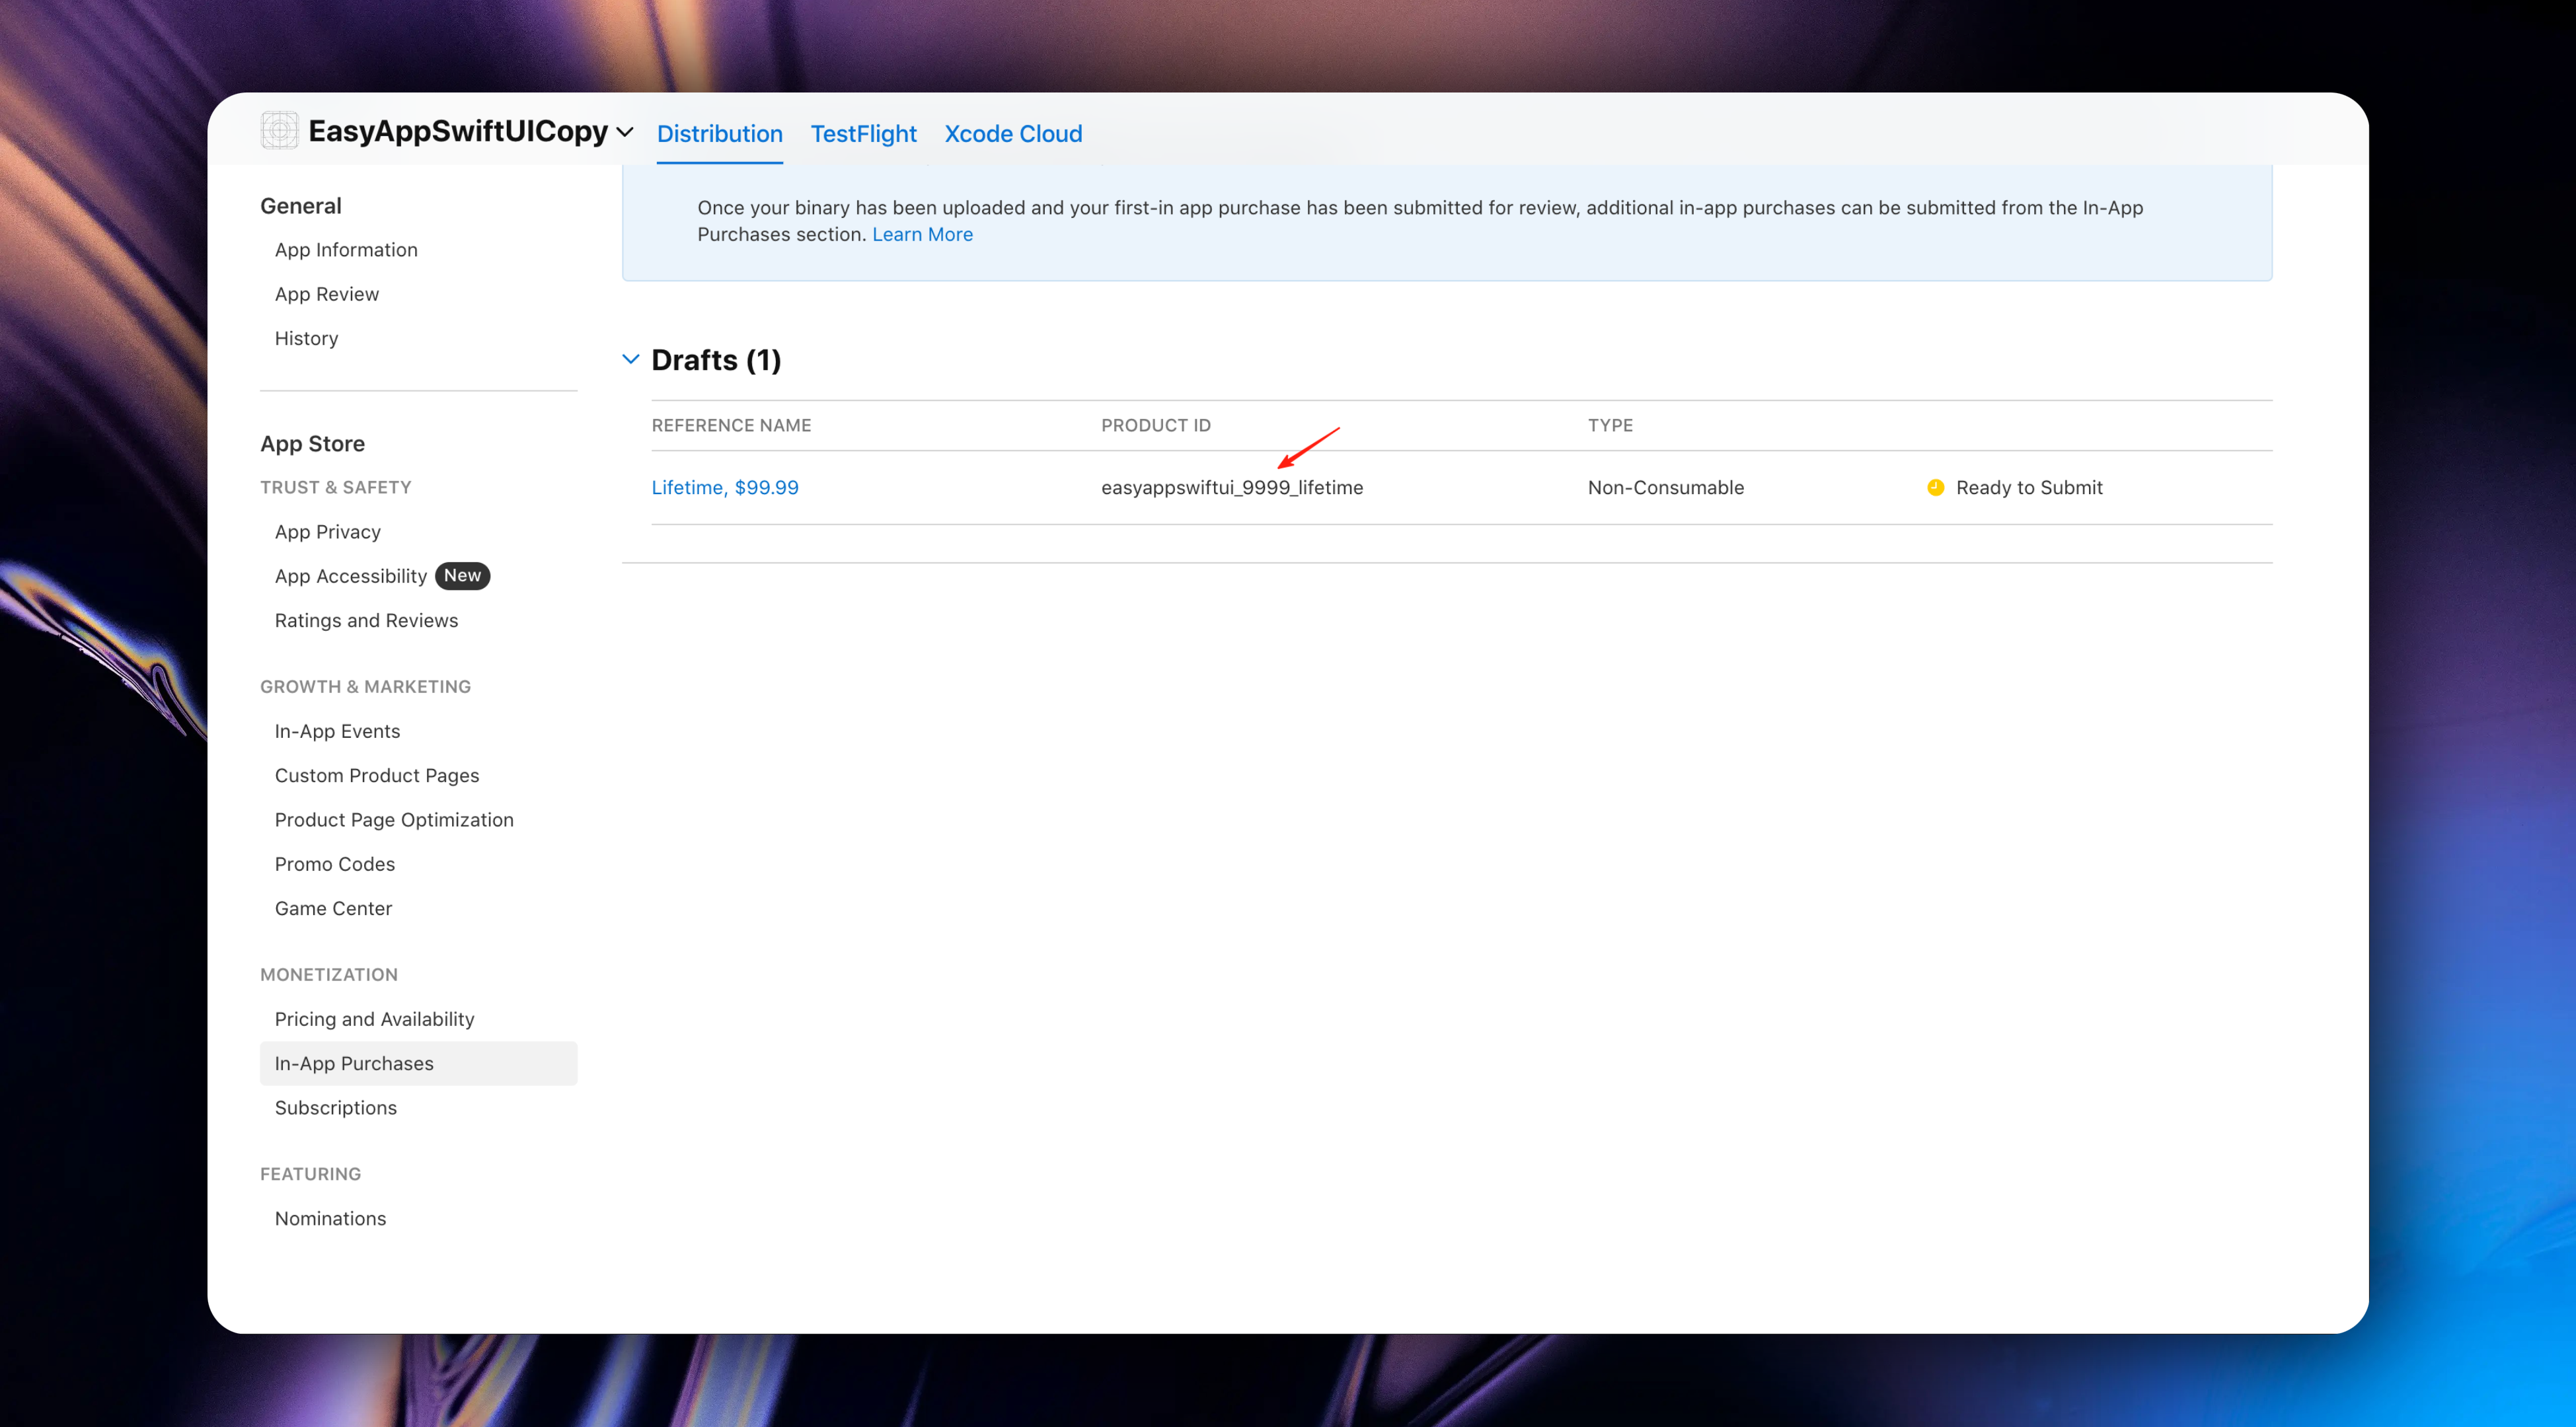
Task: Select Ratings and Reviews
Action: point(366,620)
